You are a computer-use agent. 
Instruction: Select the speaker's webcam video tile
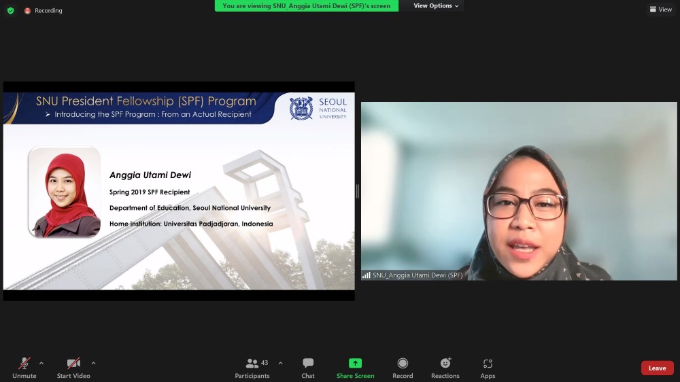click(519, 190)
